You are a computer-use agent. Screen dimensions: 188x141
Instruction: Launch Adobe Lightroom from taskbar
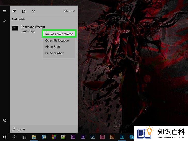[93, 137]
